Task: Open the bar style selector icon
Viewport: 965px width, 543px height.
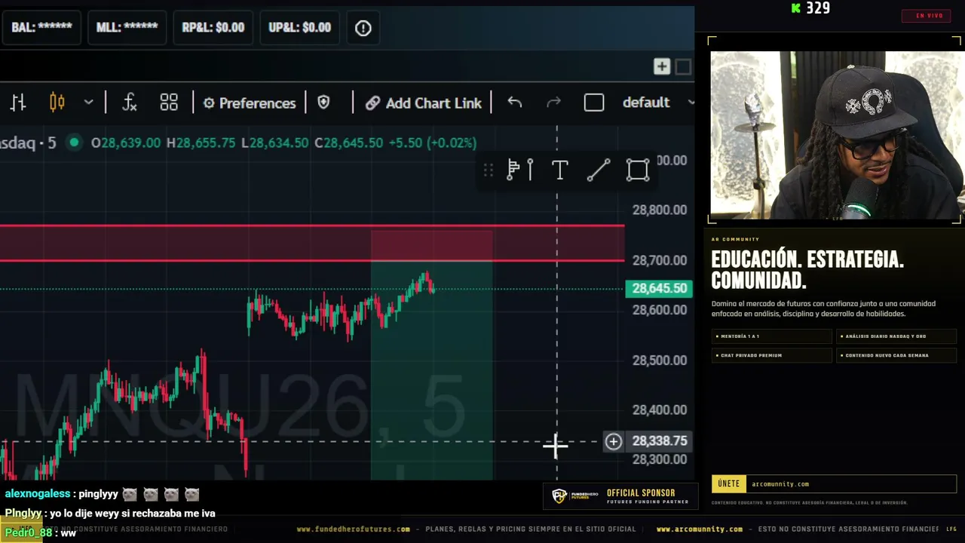Action: pos(18,103)
